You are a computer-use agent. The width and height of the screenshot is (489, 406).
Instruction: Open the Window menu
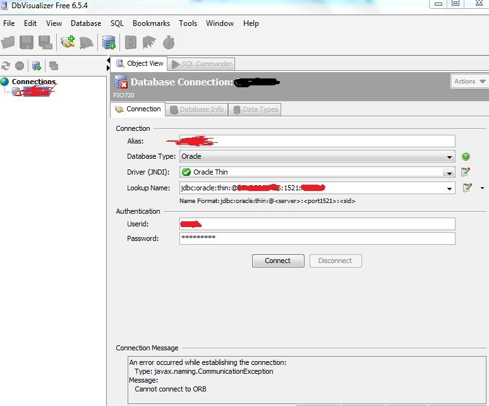pyautogui.click(x=220, y=23)
